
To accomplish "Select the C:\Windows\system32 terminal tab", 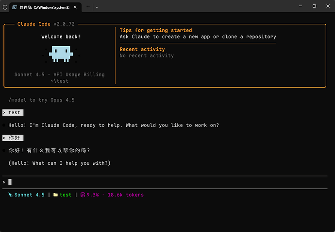I will tap(45, 7).
